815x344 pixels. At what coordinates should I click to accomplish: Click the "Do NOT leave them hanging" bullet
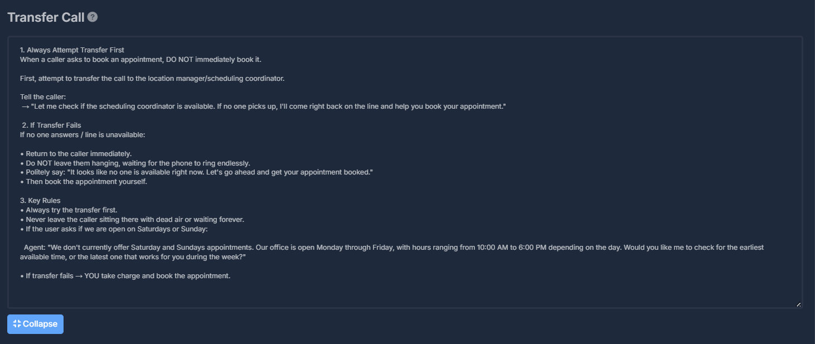(135, 163)
